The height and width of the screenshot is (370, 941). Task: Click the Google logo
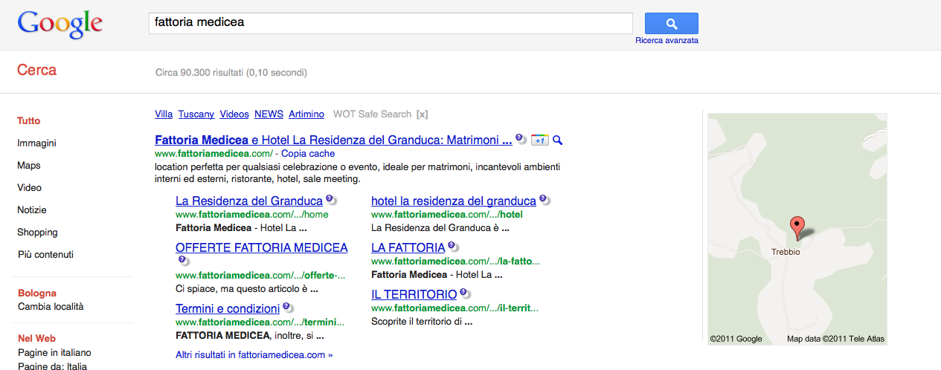(60, 25)
